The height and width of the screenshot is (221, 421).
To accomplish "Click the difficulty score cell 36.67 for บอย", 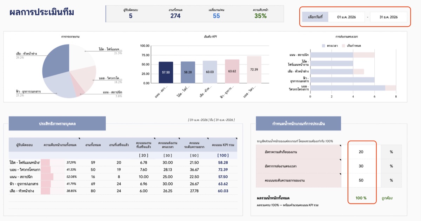I will (x=194, y=169).
